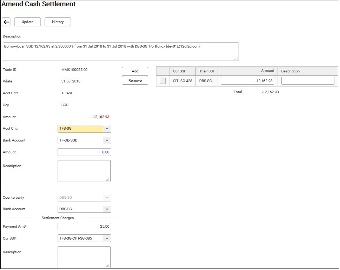Expand the Acct Cntr TFS-SG dropdown
The image size is (340, 270).
(107, 129)
